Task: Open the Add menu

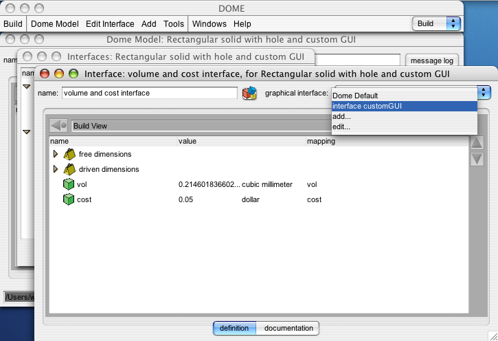Action: pos(148,24)
